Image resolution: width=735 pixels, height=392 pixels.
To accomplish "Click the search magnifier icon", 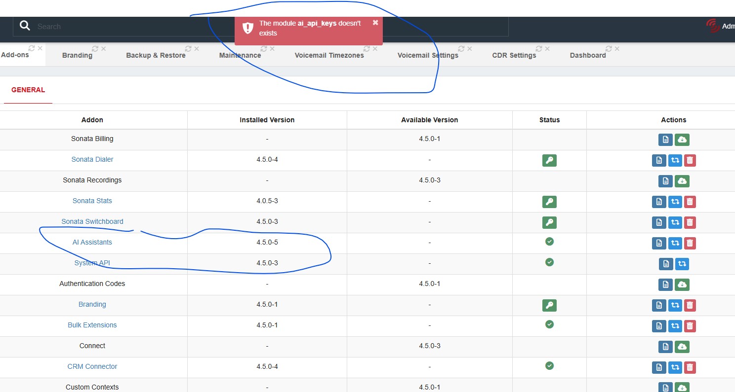I will [x=25, y=26].
